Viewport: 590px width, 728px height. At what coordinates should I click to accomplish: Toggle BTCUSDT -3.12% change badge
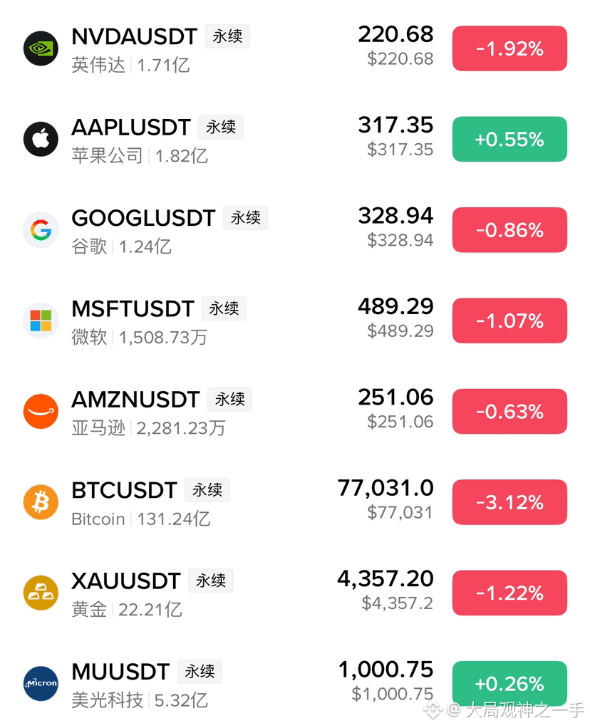coord(509,502)
